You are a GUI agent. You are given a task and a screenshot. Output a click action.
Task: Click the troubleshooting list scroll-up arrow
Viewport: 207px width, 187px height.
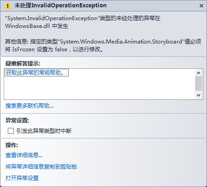pyautogui.click(x=198, y=73)
